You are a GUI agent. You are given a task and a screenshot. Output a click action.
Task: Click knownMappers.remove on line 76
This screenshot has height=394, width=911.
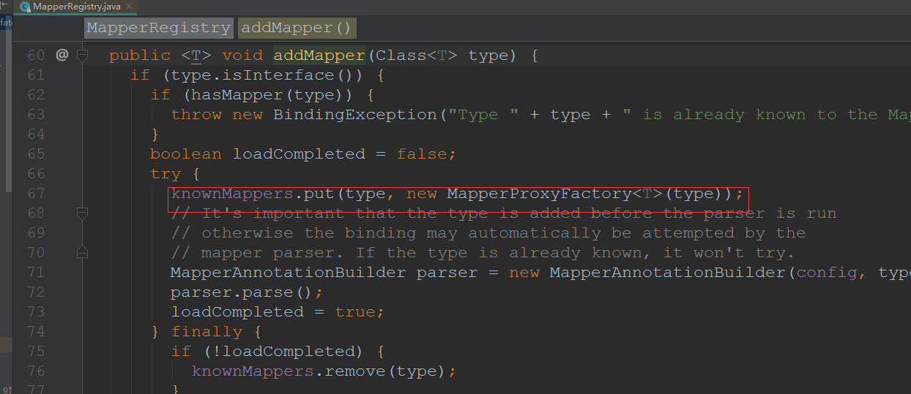point(289,371)
